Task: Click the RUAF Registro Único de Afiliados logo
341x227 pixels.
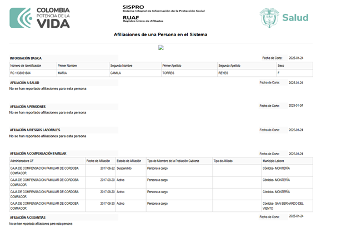Action: (137, 20)
